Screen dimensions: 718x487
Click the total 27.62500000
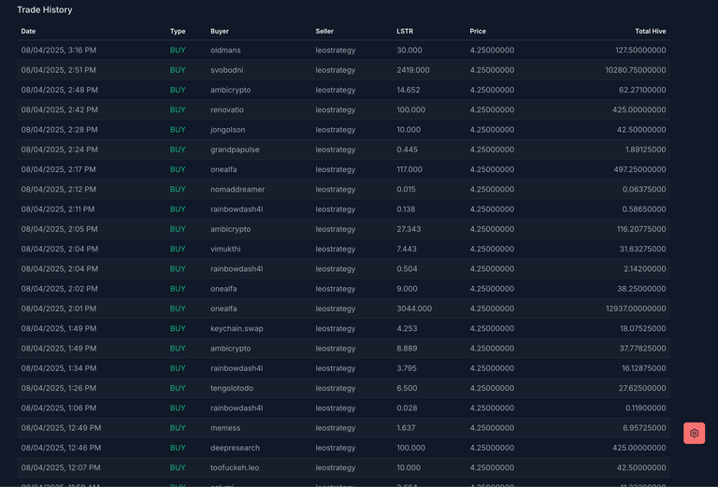[x=642, y=388]
